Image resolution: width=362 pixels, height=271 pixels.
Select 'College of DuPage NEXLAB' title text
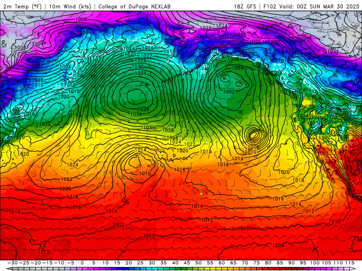[x=134, y=6]
